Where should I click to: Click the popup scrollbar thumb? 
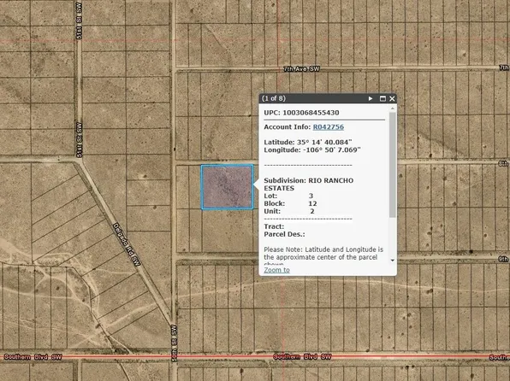click(392, 165)
